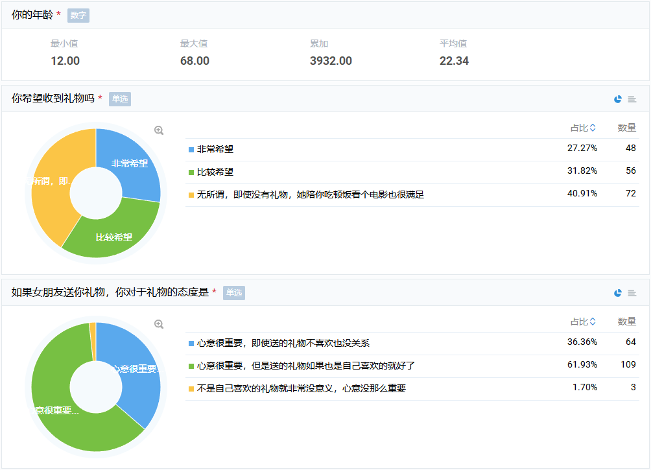The image size is (651, 470).
Task: Click question title 如果女朋友送你礼物
Action: click(110, 292)
